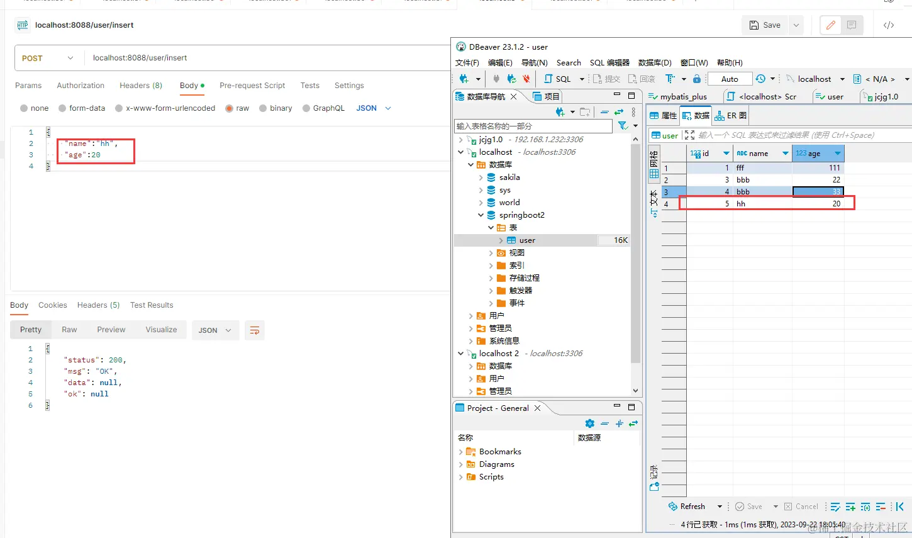The image size is (912, 538).
Task: Click the Refresh button in DBeaver results
Action: [687, 507]
